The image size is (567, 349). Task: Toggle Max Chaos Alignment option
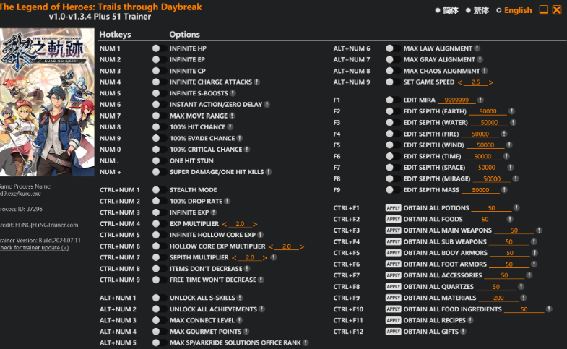pyautogui.click(x=390, y=71)
